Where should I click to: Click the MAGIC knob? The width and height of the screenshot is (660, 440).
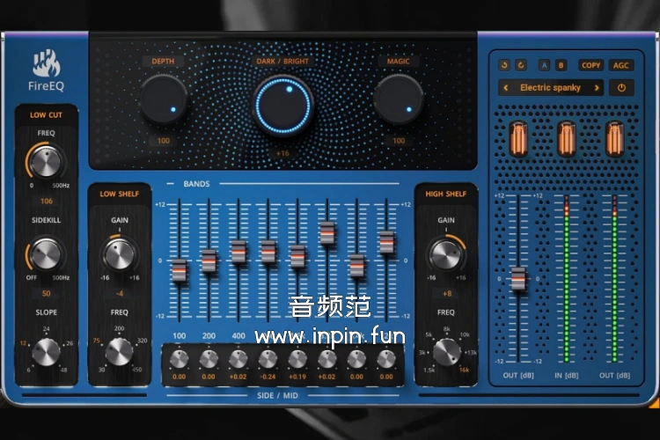(399, 99)
